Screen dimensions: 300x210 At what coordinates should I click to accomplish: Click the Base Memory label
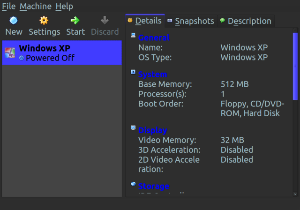tap(165, 84)
